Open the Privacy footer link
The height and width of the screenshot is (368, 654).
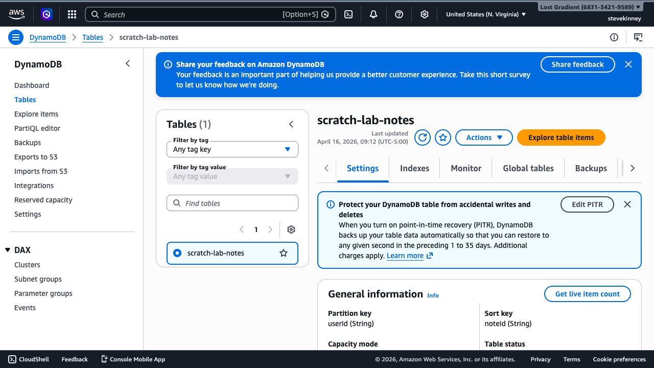click(541, 359)
